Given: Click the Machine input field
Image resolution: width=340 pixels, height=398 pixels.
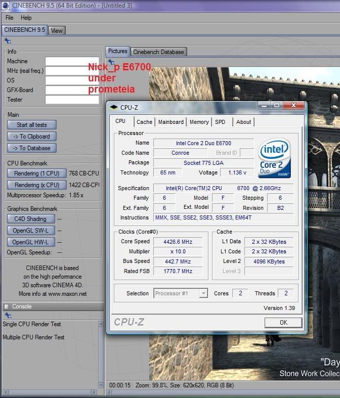Looking at the screenshot, I should [x=72, y=61].
